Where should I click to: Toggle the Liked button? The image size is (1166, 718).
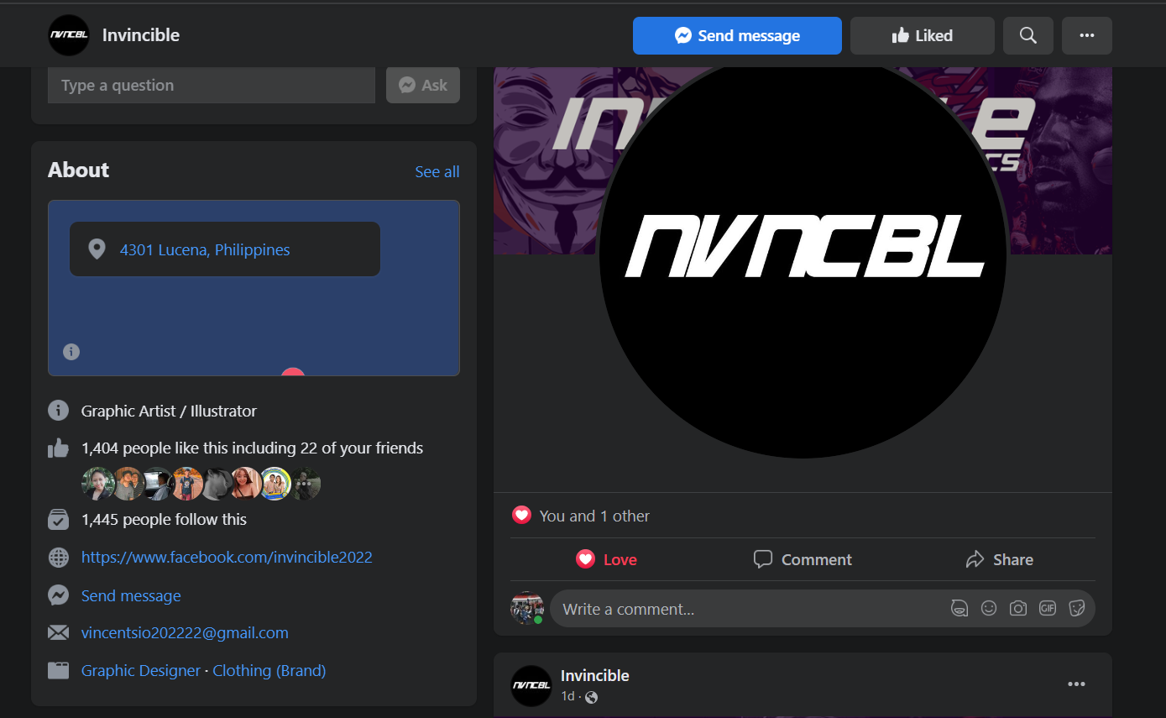click(923, 35)
